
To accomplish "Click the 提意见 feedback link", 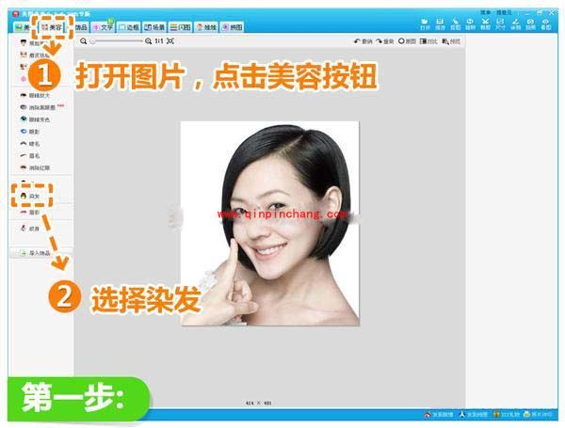I will 504,12.
